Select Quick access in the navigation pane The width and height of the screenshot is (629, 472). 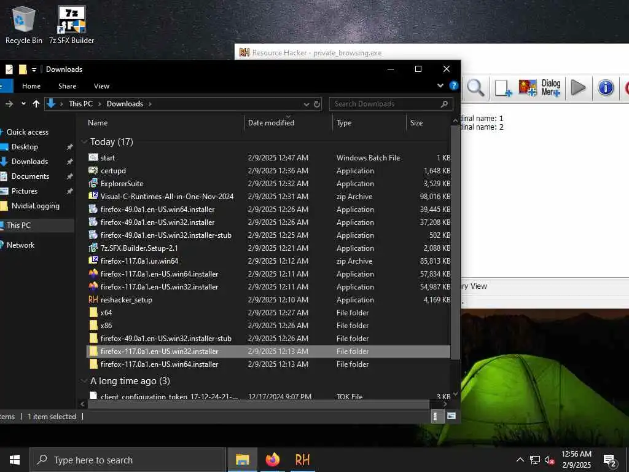point(28,132)
